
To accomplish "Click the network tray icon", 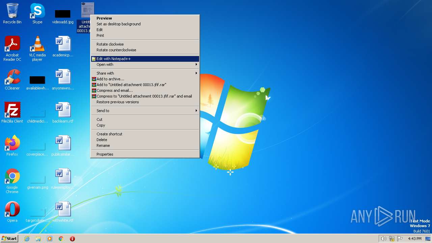I will click(392, 239).
